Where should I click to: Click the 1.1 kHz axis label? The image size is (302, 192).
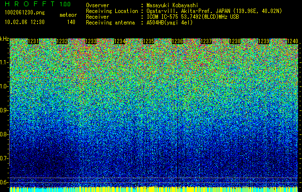[x=4, y=62]
